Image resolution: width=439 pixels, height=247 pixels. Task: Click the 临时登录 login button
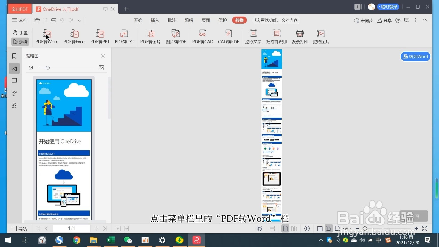(388, 7)
